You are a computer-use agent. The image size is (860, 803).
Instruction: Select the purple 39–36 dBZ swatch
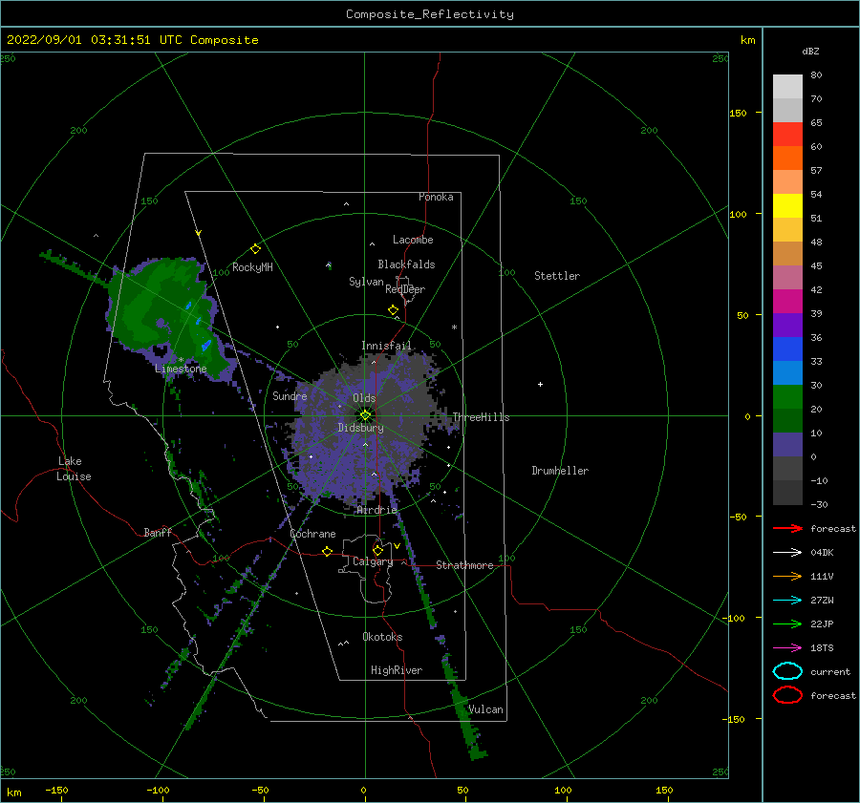point(787,326)
